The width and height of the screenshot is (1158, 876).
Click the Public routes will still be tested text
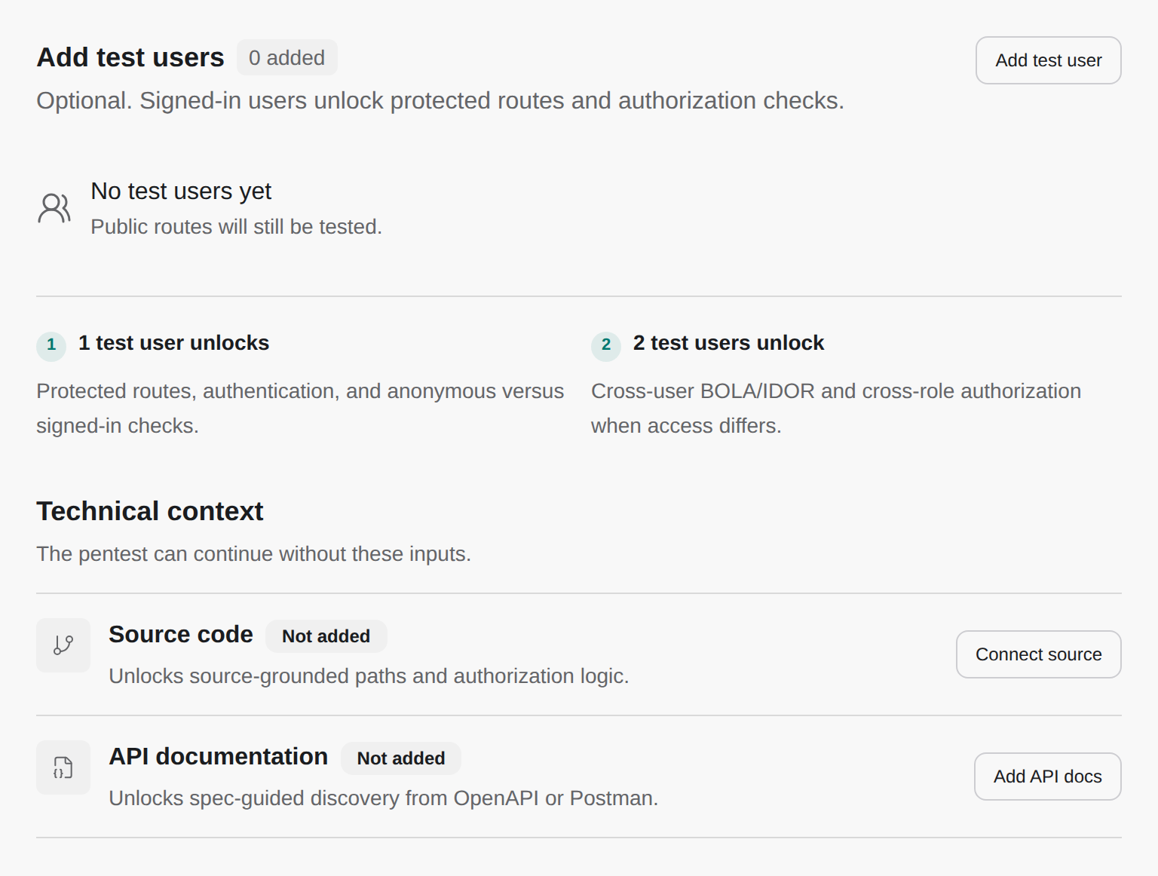[x=236, y=227]
